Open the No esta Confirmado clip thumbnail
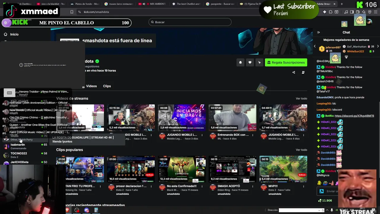The height and width of the screenshot is (214, 380). (182, 169)
